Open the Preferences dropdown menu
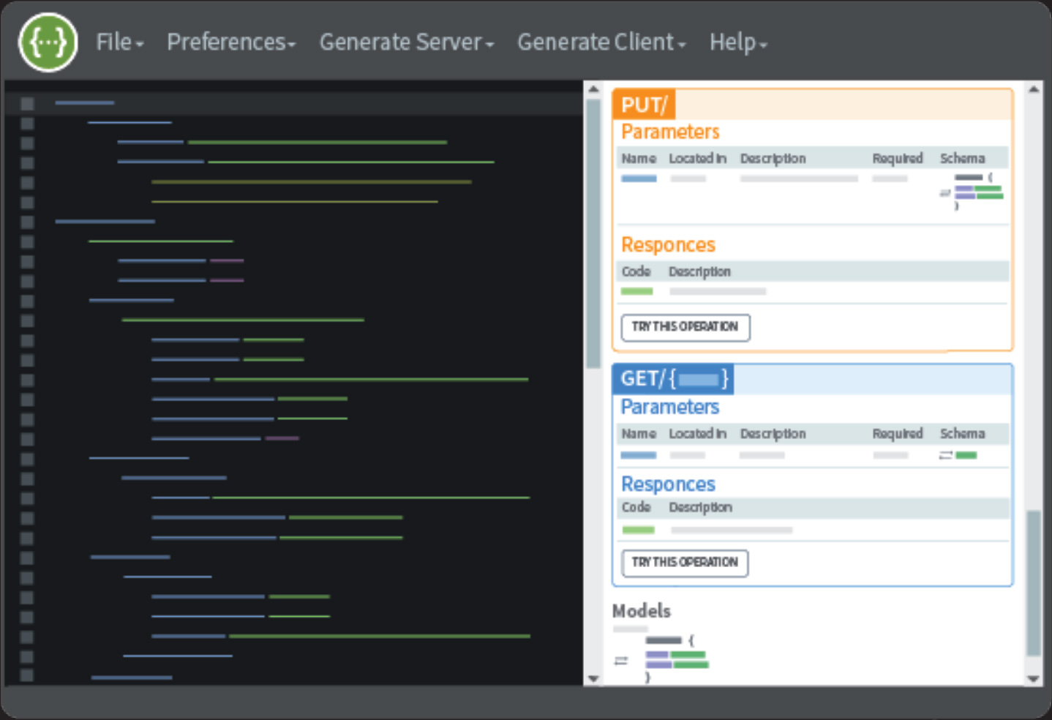The width and height of the screenshot is (1052, 720). [x=230, y=42]
